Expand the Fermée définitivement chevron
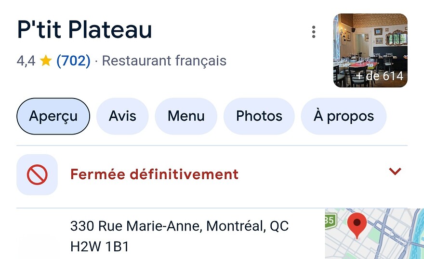The height and width of the screenshot is (259, 424). [395, 171]
